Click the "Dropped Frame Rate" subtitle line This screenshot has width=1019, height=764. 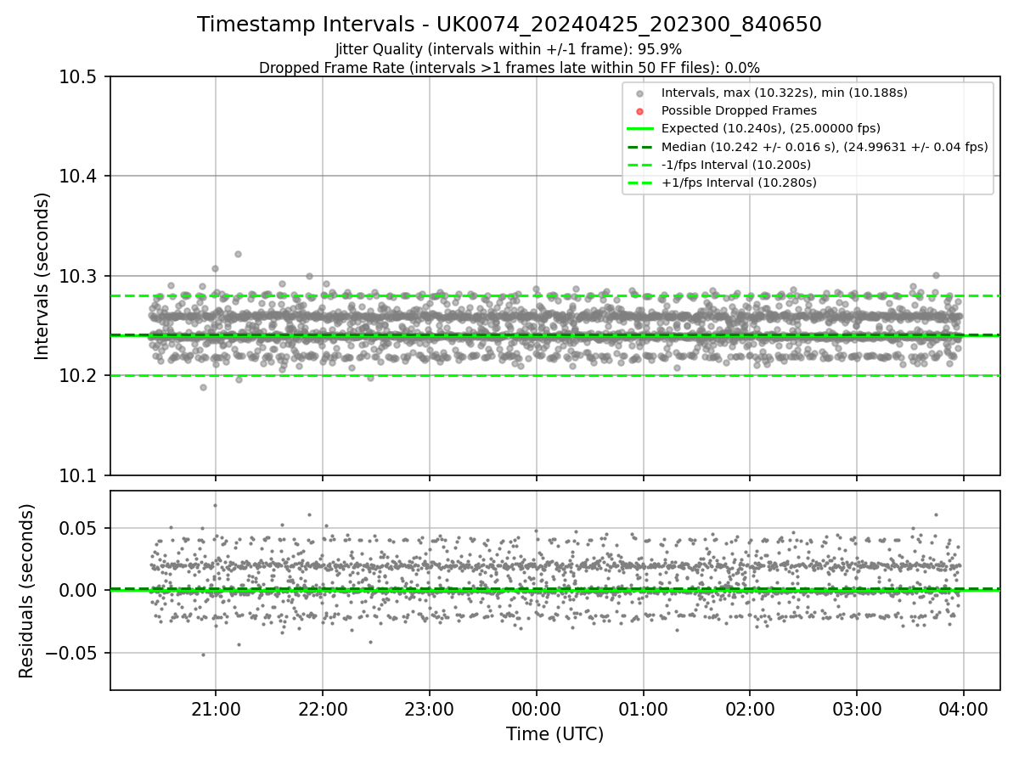point(509,67)
